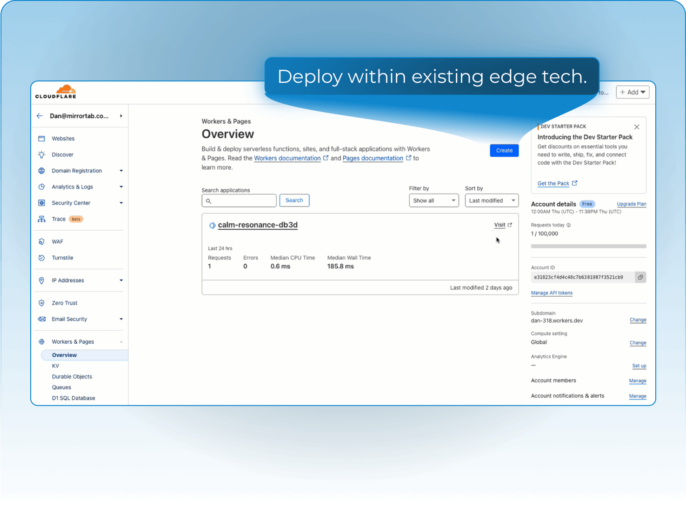686x520 pixels.
Task: Open the Sort by Last modified dropdown
Action: [492, 200]
